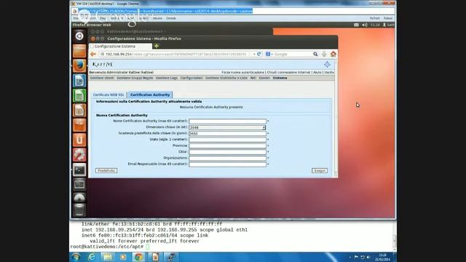Focus Provincia field
466x262 pixels.
[227, 146]
